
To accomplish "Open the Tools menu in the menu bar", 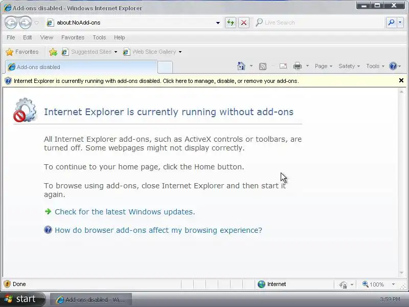I will click(99, 37).
